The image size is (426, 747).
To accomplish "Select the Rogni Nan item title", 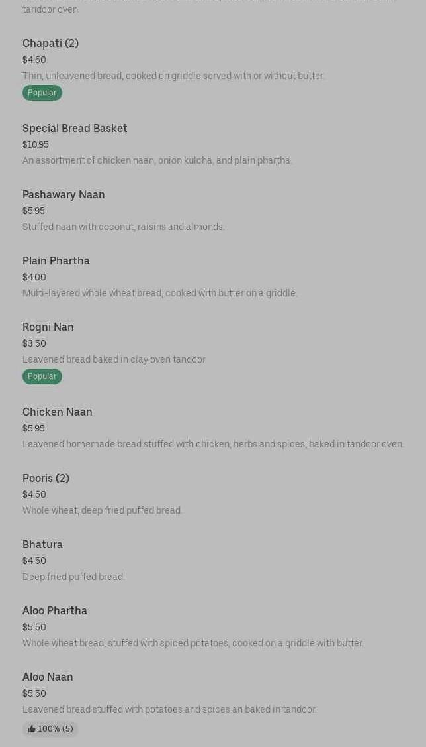I will coord(48,327).
